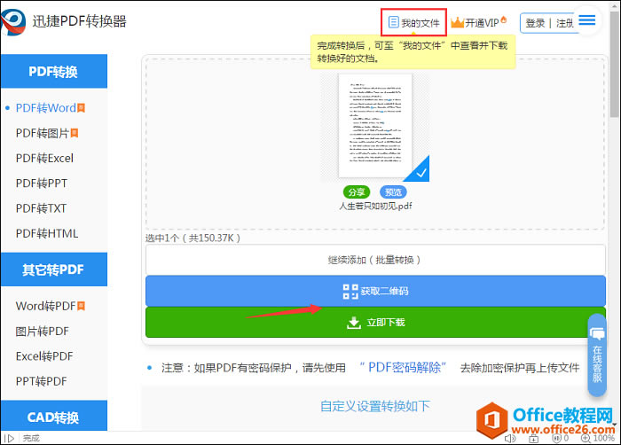
Task: Toggle the blue checkmark on the PDF thumbnail
Action: (x=420, y=171)
